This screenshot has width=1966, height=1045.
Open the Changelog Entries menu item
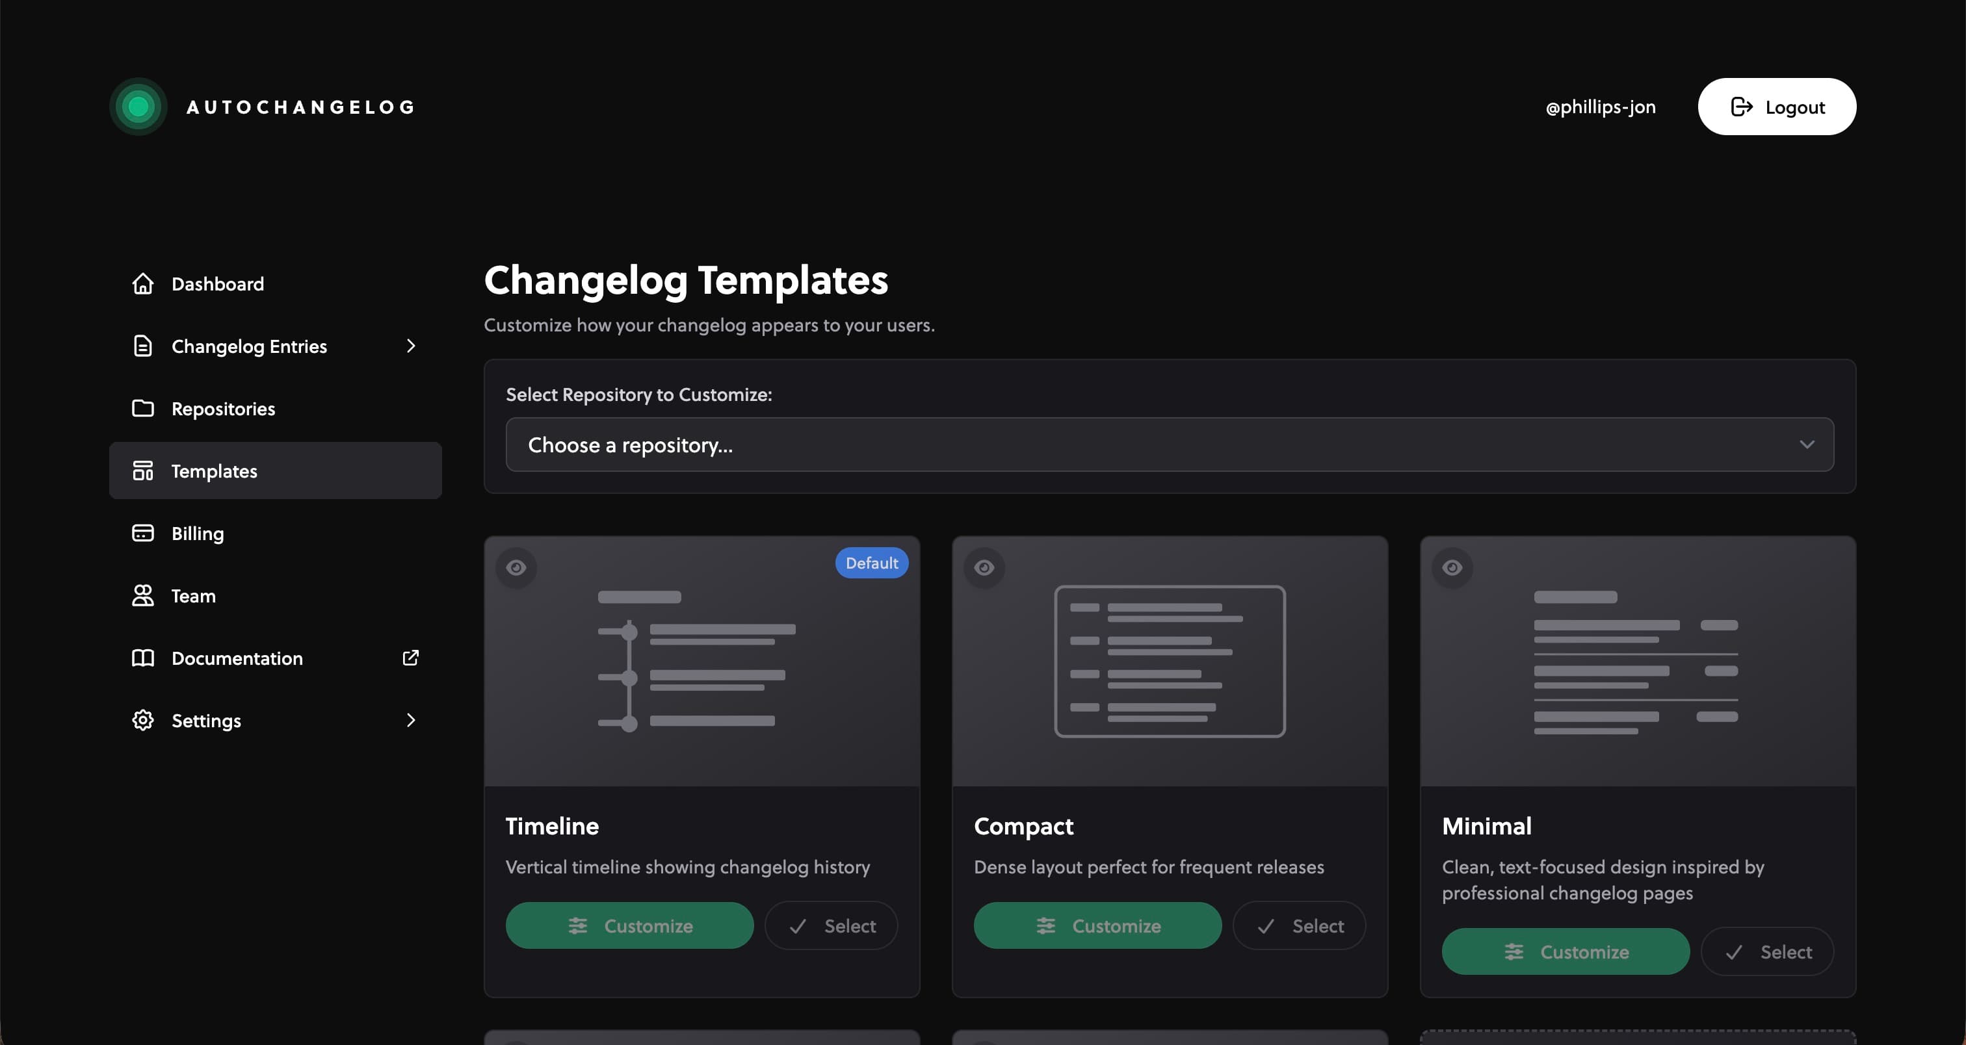pos(249,346)
